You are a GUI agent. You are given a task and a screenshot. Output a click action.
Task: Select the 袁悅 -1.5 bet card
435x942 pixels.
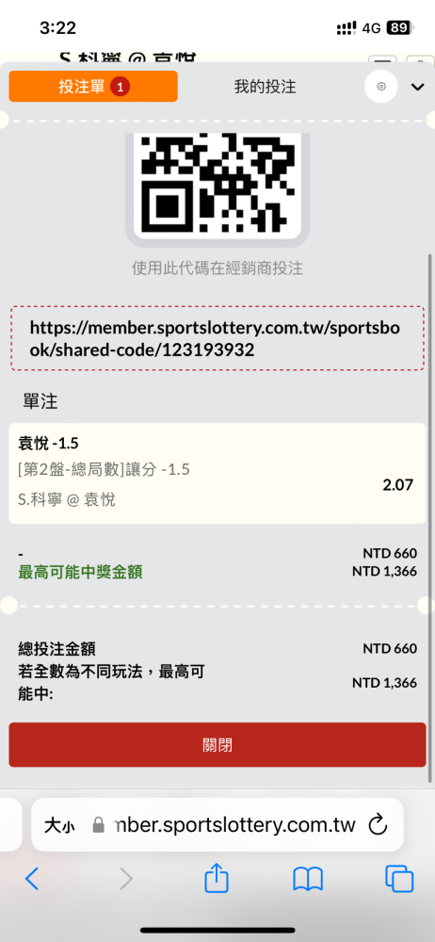tap(217, 474)
